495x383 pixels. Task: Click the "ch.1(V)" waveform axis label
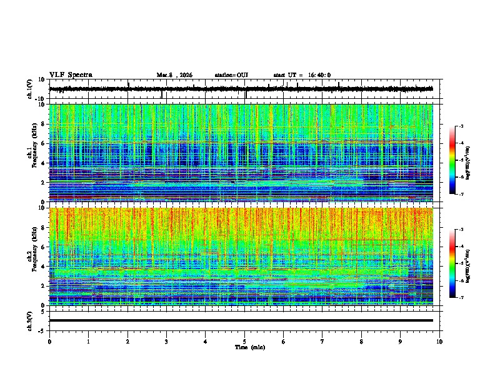click(x=29, y=89)
